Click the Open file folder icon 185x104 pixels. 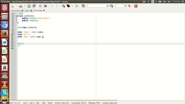[x=21, y=6]
